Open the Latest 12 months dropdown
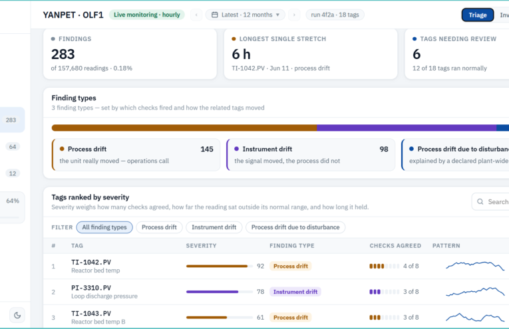Viewport: 509px width, 329px height. pos(246,15)
